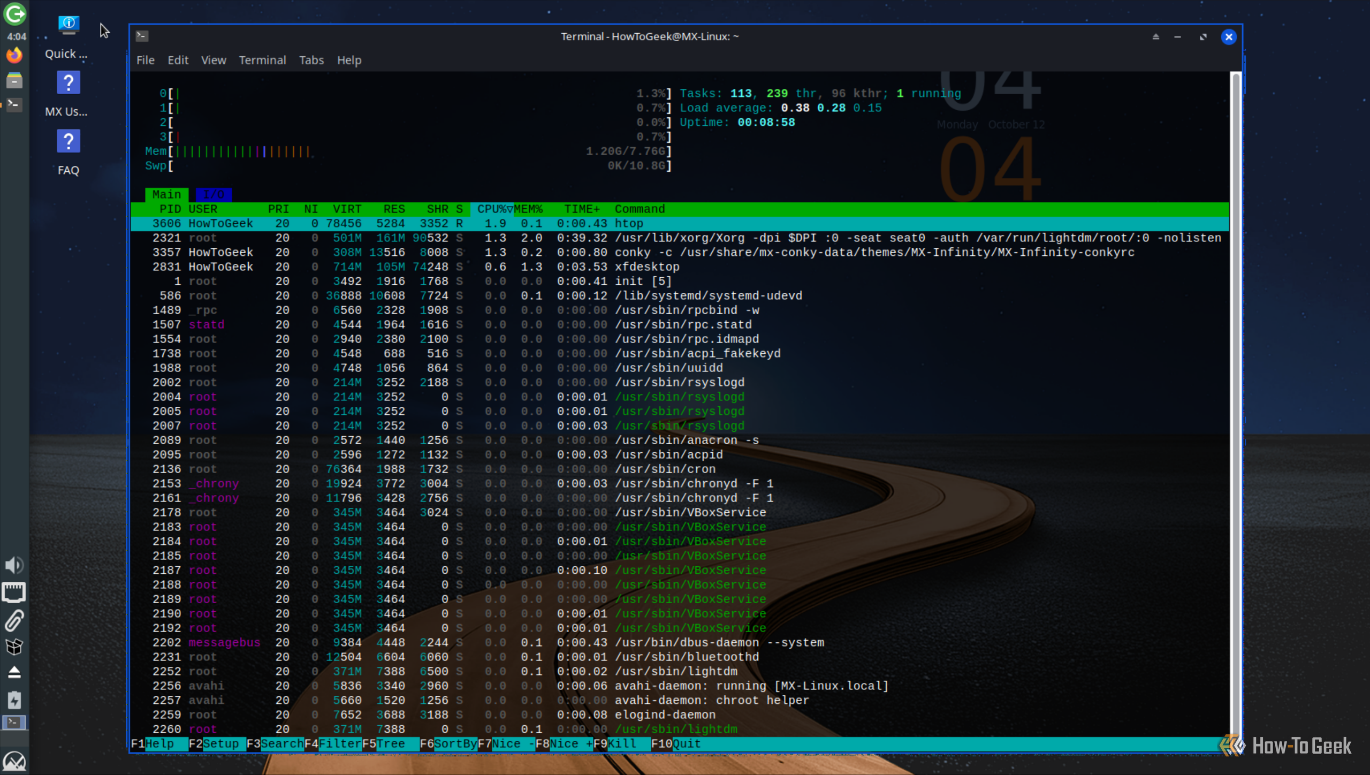The width and height of the screenshot is (1370, 775).
Task: Click the CPU 0 usage meter
Action: (415, 93)
